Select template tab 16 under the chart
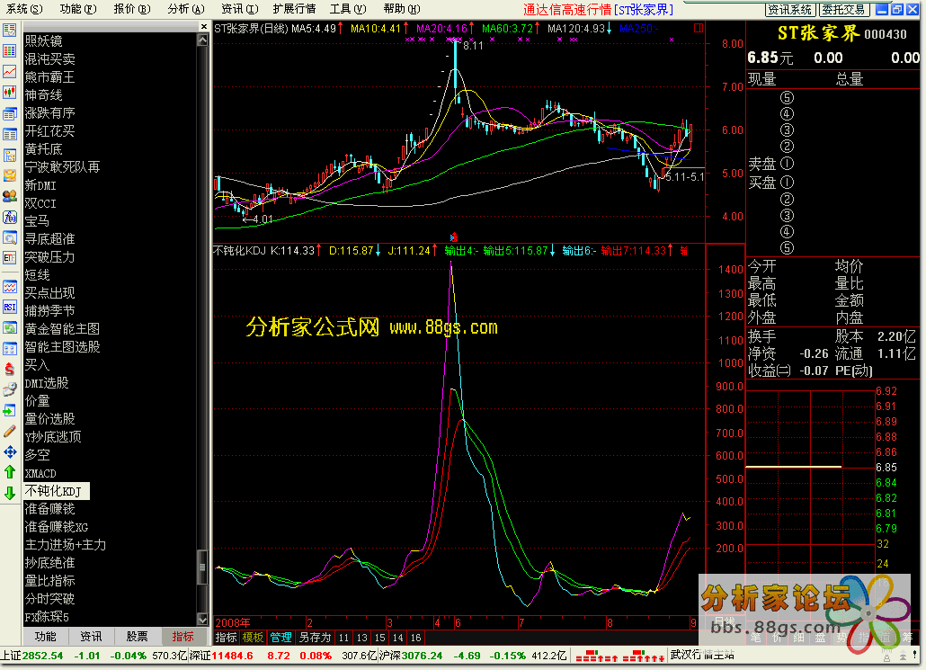 (x=415, y=638)
